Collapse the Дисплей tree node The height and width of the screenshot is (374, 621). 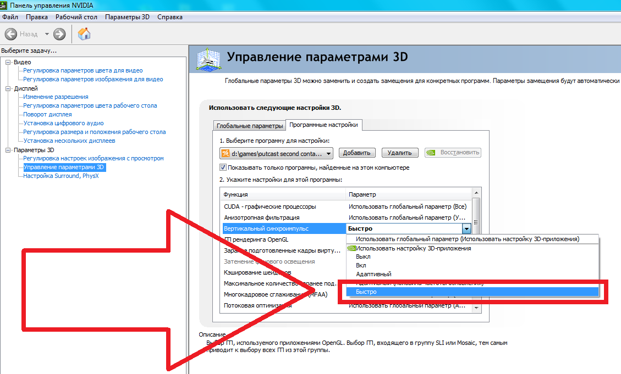click(8, 88)
